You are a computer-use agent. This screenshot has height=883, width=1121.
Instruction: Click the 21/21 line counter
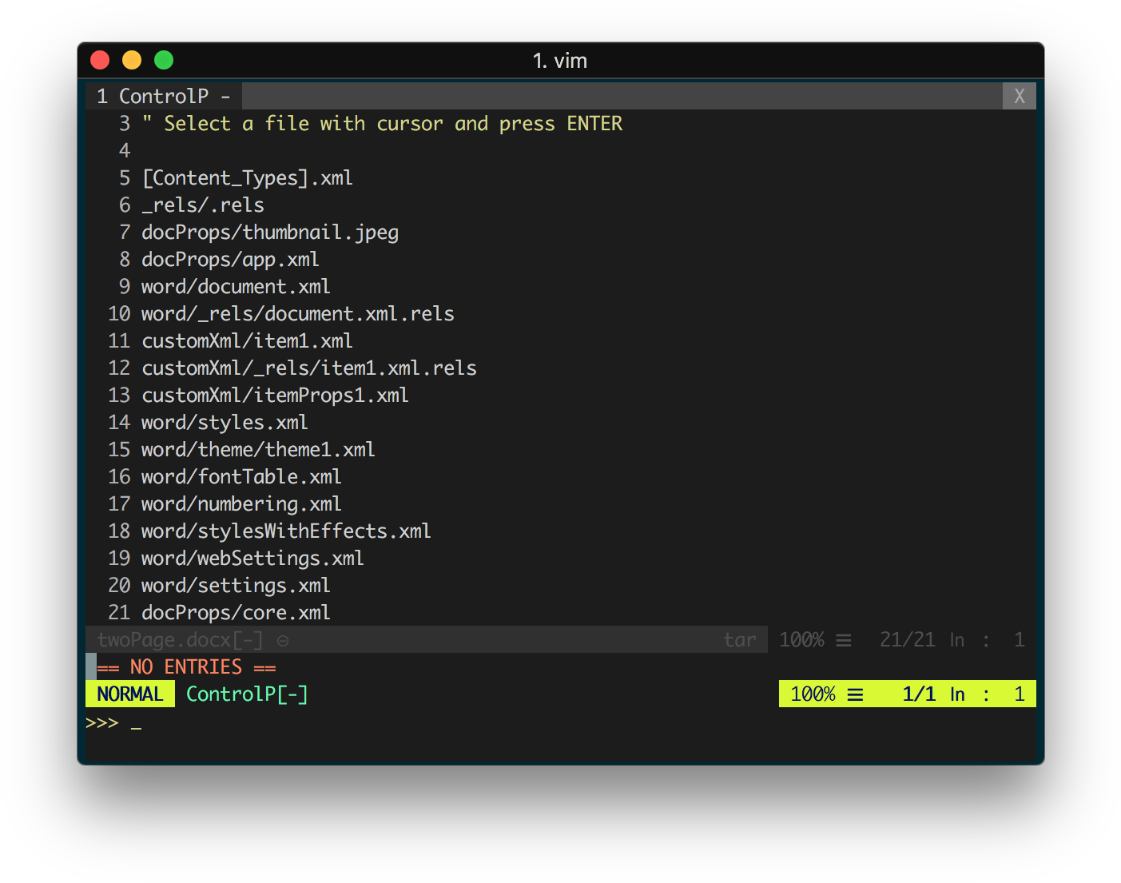[x=907, y=640]
